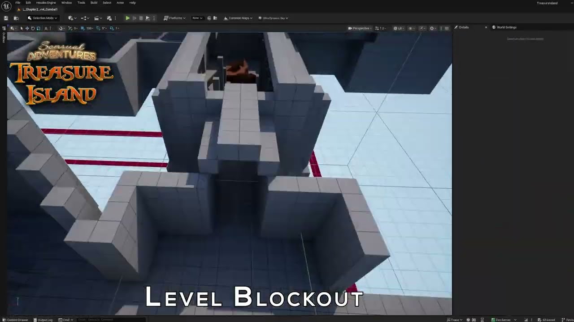
Task: Select the Select objects cursor tool
Action: click(22, 28)
